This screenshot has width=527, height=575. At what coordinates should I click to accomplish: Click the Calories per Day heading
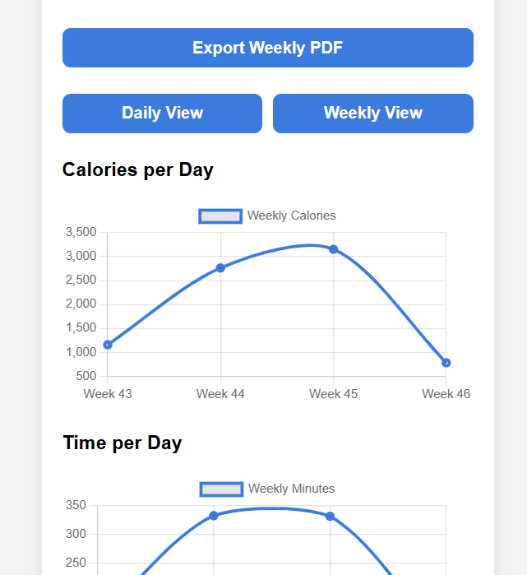click(x=138, y=170)
